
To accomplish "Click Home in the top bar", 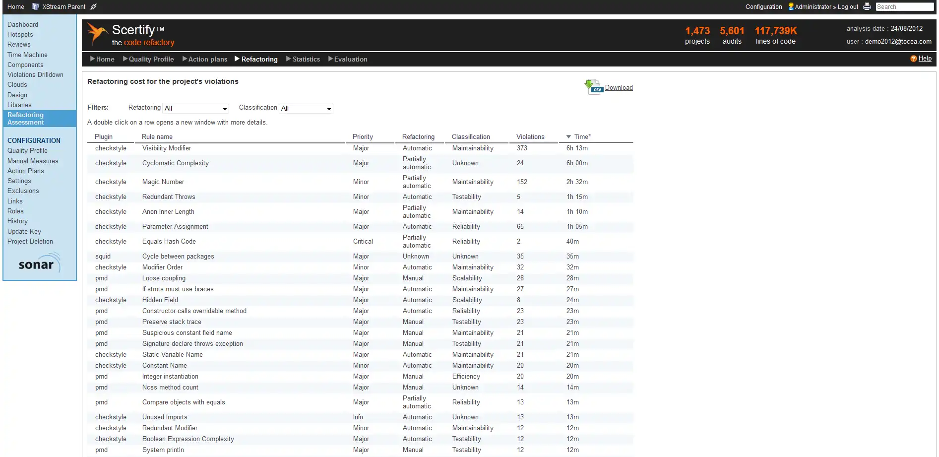I will 16,6.
